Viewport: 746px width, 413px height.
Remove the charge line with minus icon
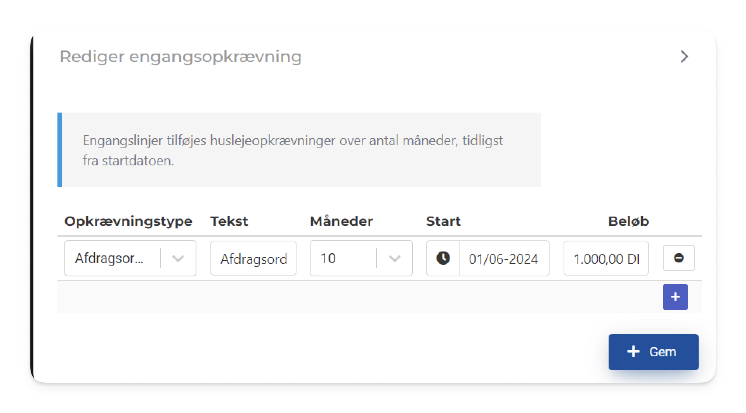[x=678, y=258]
